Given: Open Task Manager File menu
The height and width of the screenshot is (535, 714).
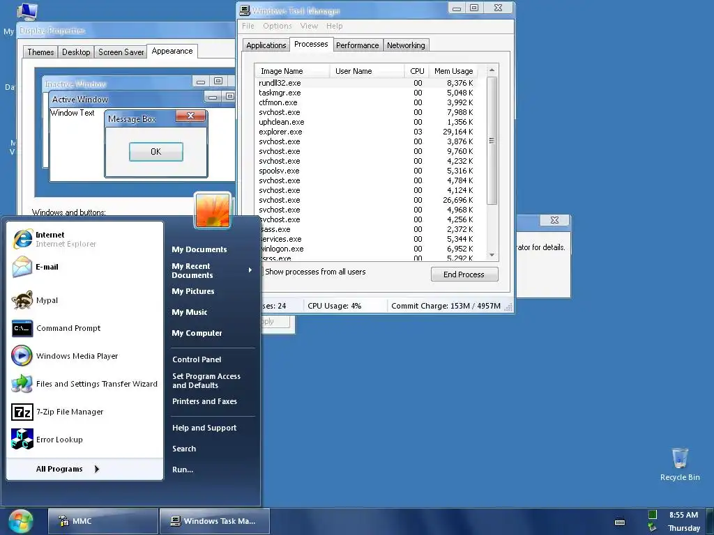Looking at the screenshot, I should click(248, 26).
